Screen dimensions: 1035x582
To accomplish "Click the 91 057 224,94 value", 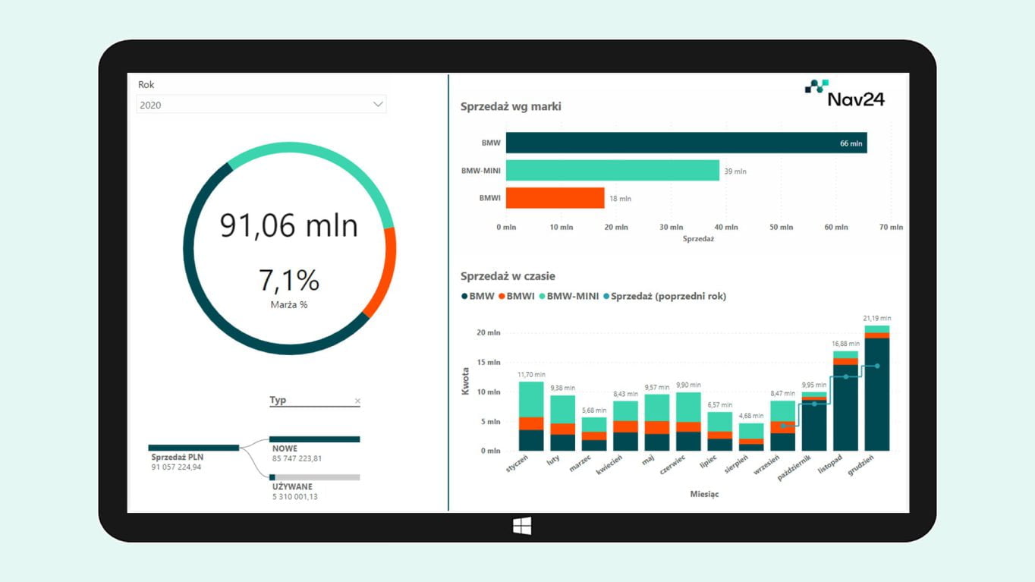I will (x=176, y=467).
